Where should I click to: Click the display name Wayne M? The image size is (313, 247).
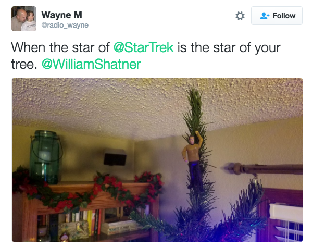coord(61,15)
